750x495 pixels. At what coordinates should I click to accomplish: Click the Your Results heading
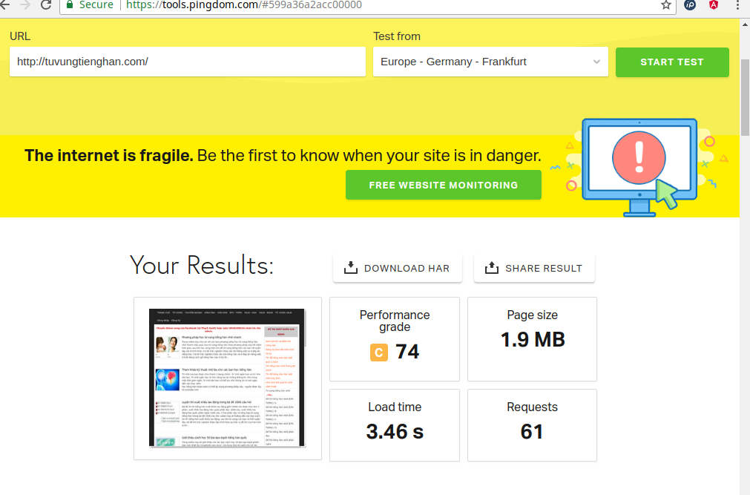point(202,265)
